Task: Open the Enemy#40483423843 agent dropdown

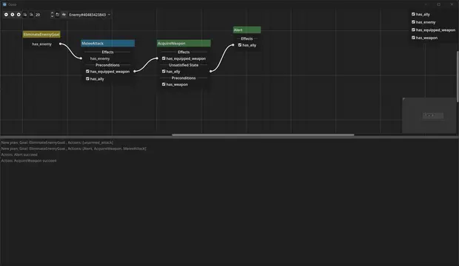Action: point(90,15)
